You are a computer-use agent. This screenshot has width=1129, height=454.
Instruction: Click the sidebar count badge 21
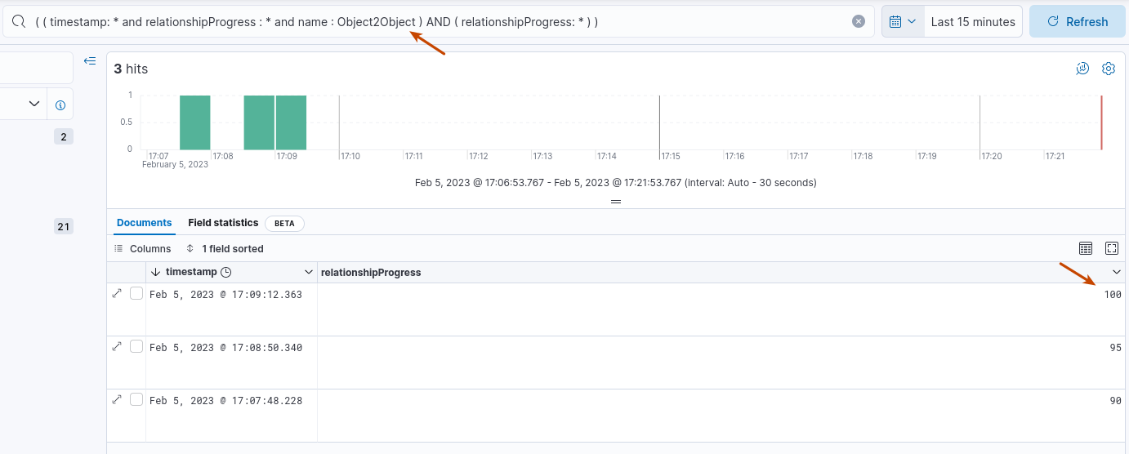pyautogui.click(x=64, y=226)
